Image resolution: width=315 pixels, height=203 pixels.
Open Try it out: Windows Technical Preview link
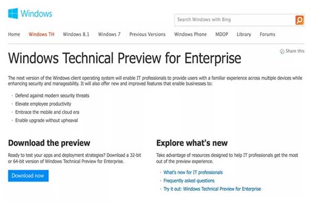212,189
